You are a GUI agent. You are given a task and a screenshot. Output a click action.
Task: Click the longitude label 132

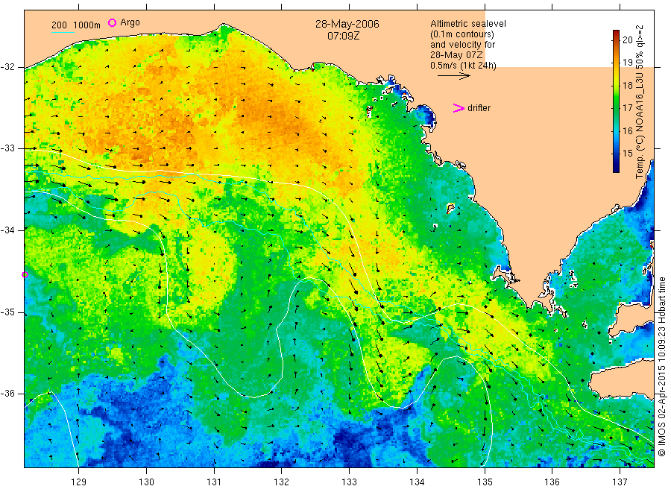pyautogui.click(x=282, y=482)
